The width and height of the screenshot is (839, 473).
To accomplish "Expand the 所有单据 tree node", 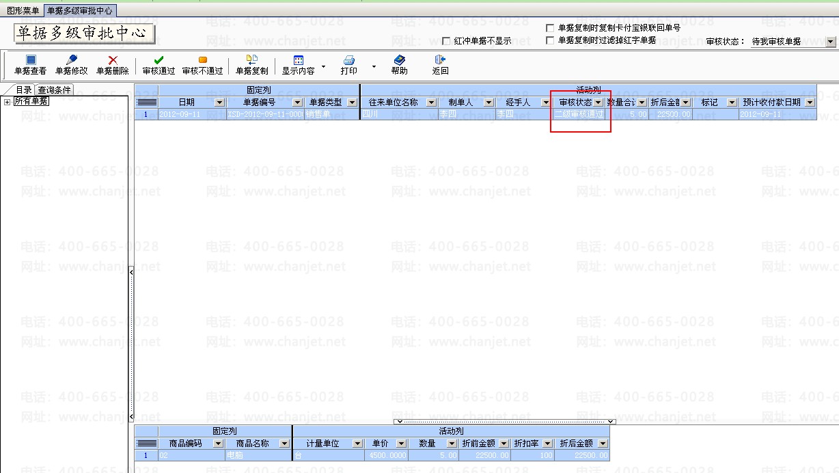I will (7, 102).
